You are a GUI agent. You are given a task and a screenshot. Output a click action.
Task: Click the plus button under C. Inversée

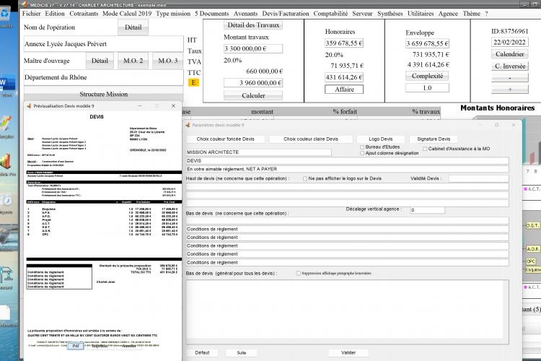(x=509, y=90)
